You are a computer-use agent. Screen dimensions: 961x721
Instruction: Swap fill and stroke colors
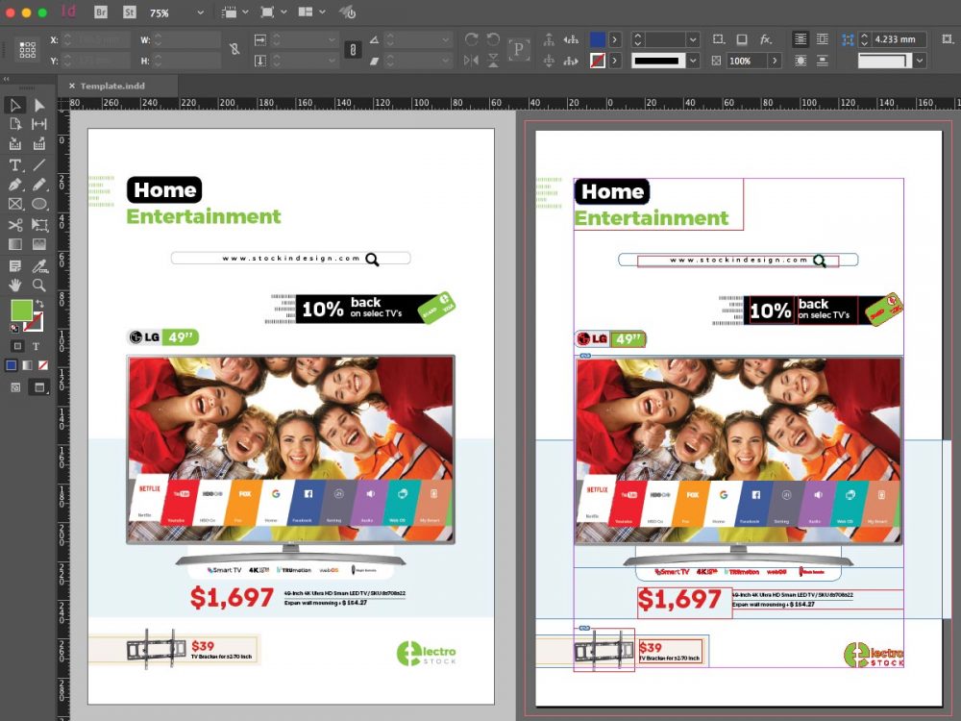tap(39, 304)
